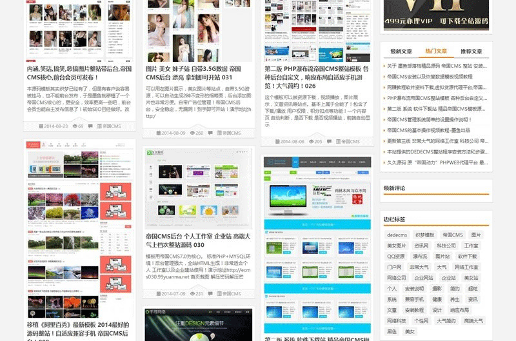
Task: Click the 个性网 tag
Action: pos(422,321)
